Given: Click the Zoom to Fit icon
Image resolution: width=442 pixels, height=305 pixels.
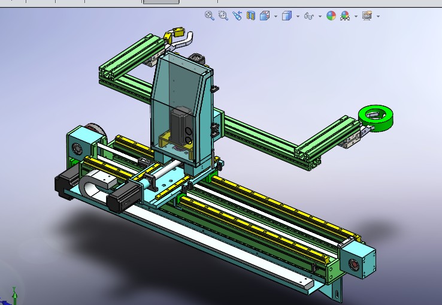Looking at the screenshot, I should tap(210, 16).
